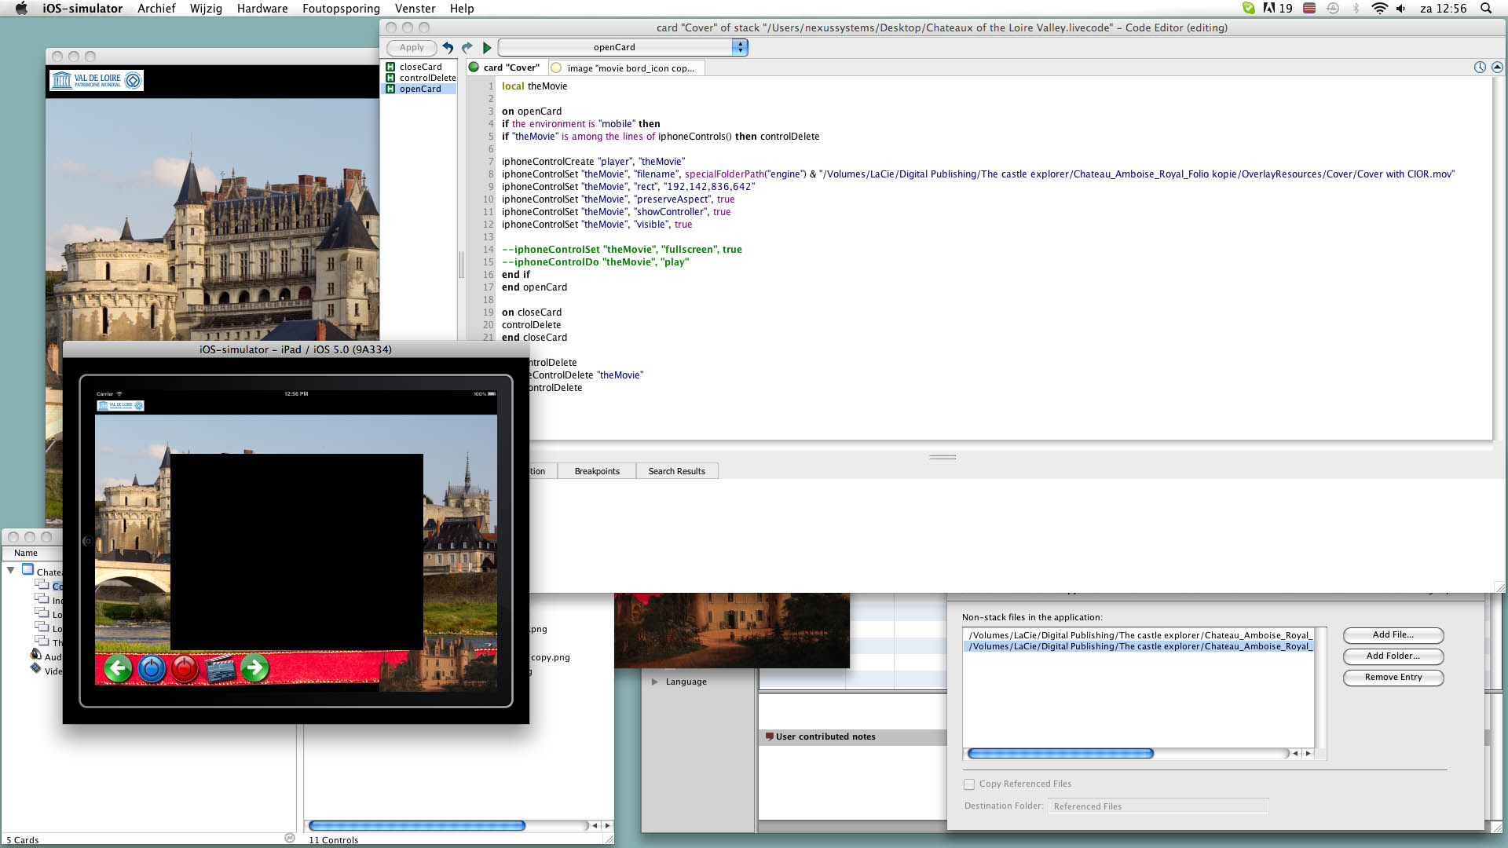Tap the green back arrow in simulator
This screenshot has width=1508, height=848.
click(118, 668)
